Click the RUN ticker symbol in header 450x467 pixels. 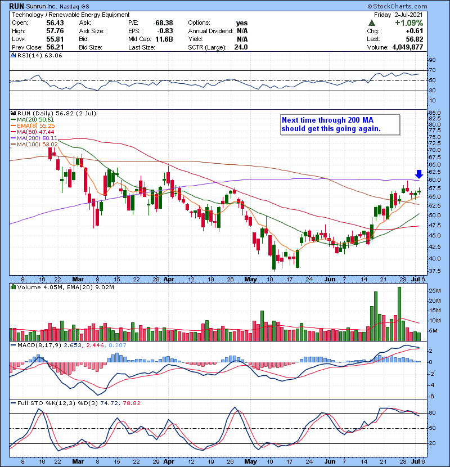pyautogui.click(x=16, y=6)
